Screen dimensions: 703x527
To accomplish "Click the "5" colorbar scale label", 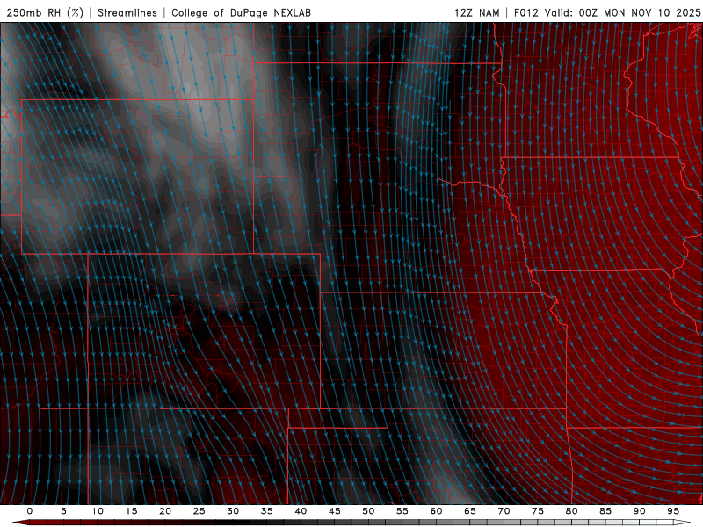I will click(x=63, y=511).
